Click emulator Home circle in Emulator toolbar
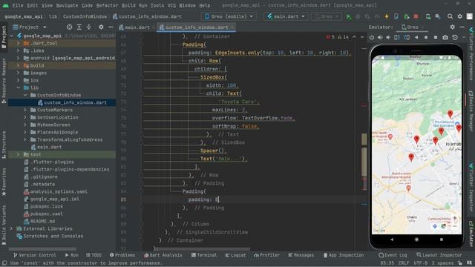Image resolution: width=475 pixels, height=267 pixels. point(426,38)
